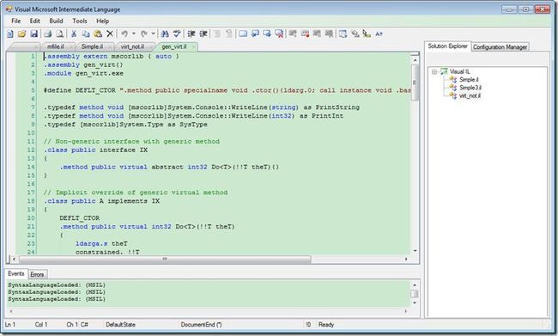Switch to the Errors tab

pyautogui.click(x=37, y=274)
